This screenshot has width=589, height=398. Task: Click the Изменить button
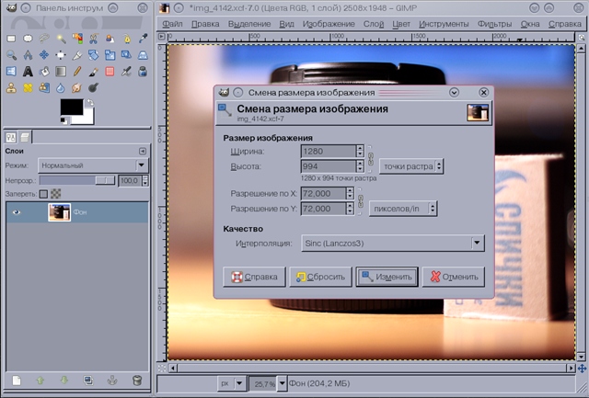(x=387, y=277)
